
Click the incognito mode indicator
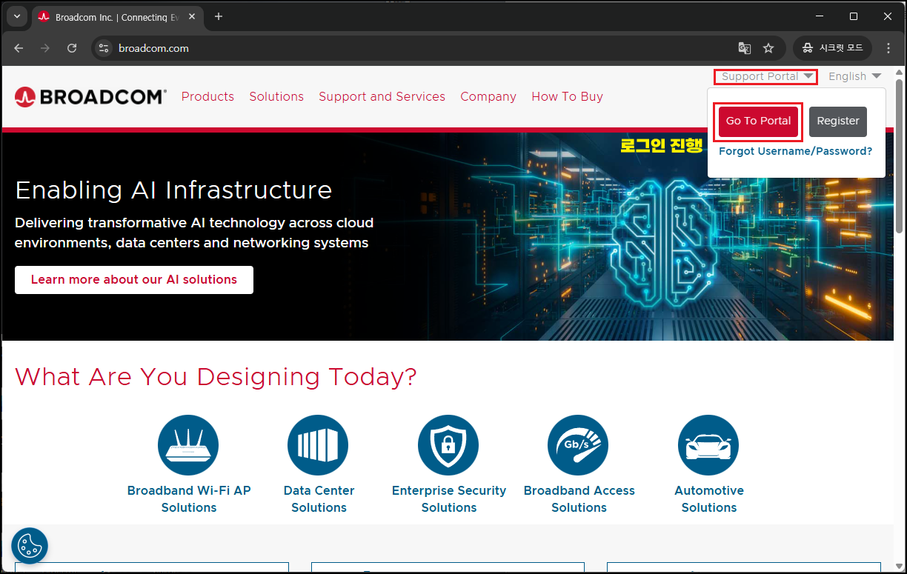click(x=832, y=48)
